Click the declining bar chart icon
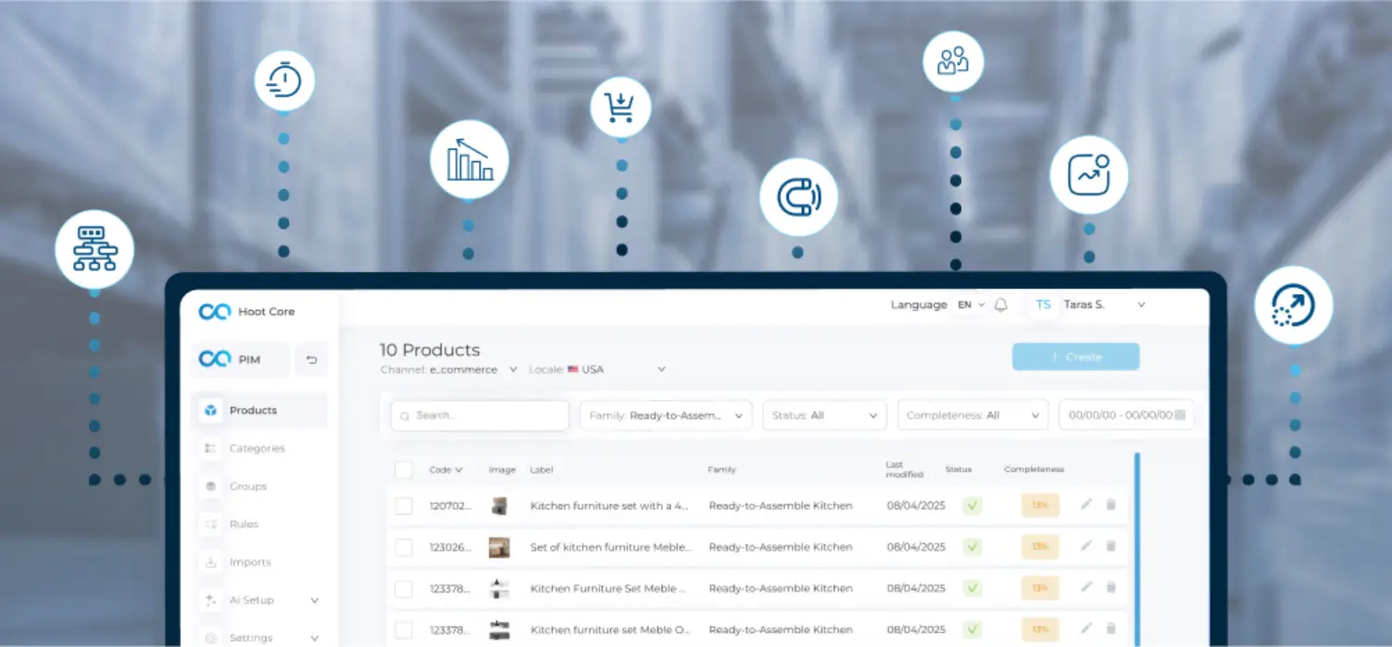Screen dimensions: 1392x647 pos(470,159)
